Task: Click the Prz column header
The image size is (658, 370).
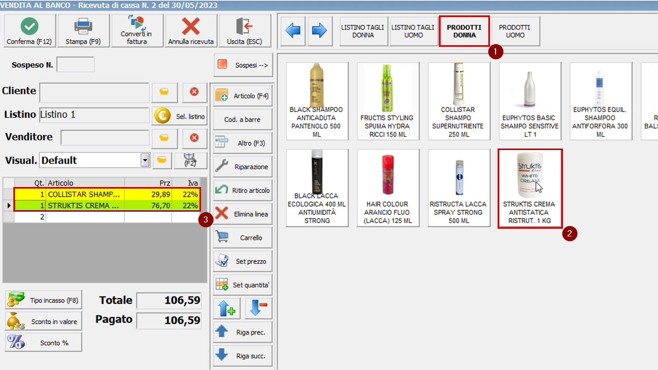Action: tap(149, 183)
